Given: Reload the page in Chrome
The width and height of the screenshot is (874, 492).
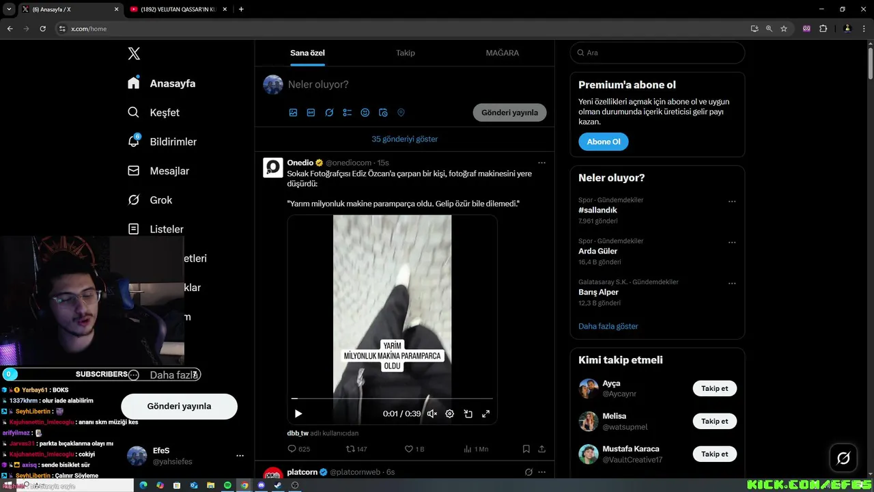Looking at the screenshot, I should coord(42,29).
